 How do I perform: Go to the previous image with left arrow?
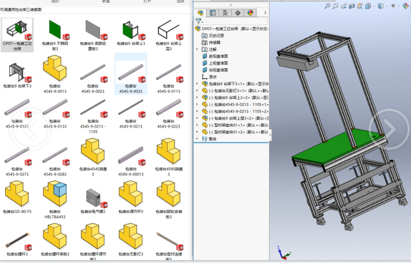click(x=30, y=130)
